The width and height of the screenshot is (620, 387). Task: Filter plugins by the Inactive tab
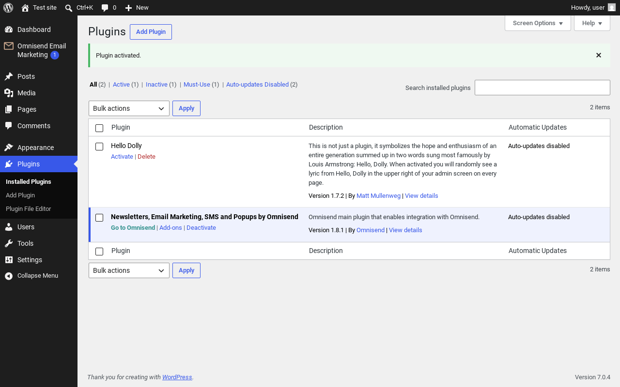click(x=156, y=85)
